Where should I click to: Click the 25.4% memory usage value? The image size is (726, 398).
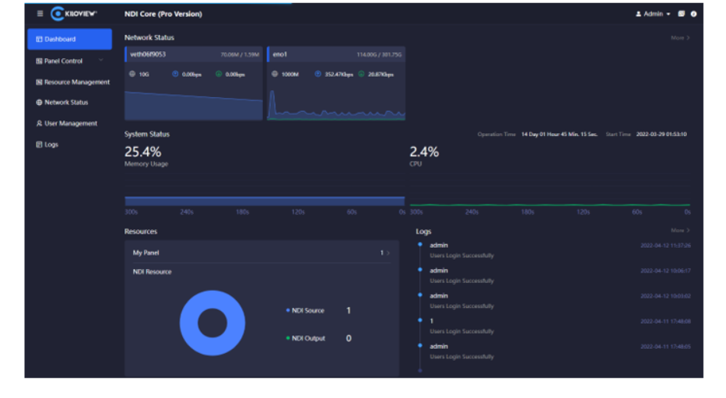pyautogui.click(x=142, y=152)
